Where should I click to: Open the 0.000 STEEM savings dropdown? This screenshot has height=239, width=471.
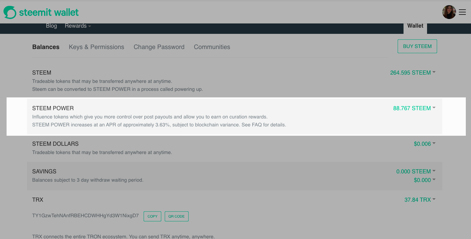416,171
